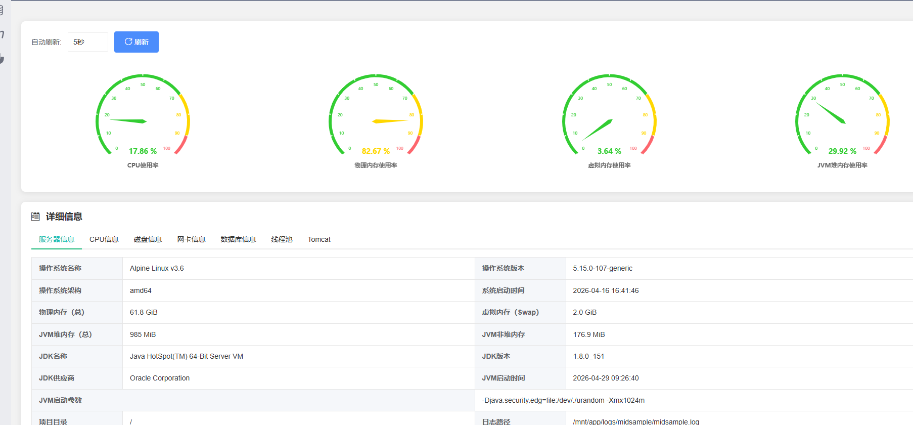Viewport: 913px width, 425px height.
Task: Go to the 网卡信息 tab
Action: pyautogui.click(x=191, y=239)
